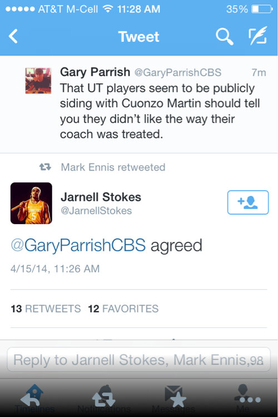Screen dimensions: 278x417
Task: Tap the Jarnell Stokes display name
Action: pyautogui.click(x=101, y=197)
